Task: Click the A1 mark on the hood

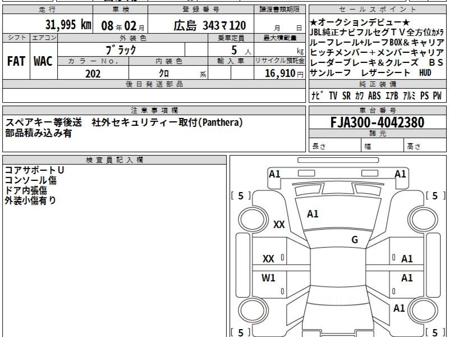Action: click(x=312, y=214)
